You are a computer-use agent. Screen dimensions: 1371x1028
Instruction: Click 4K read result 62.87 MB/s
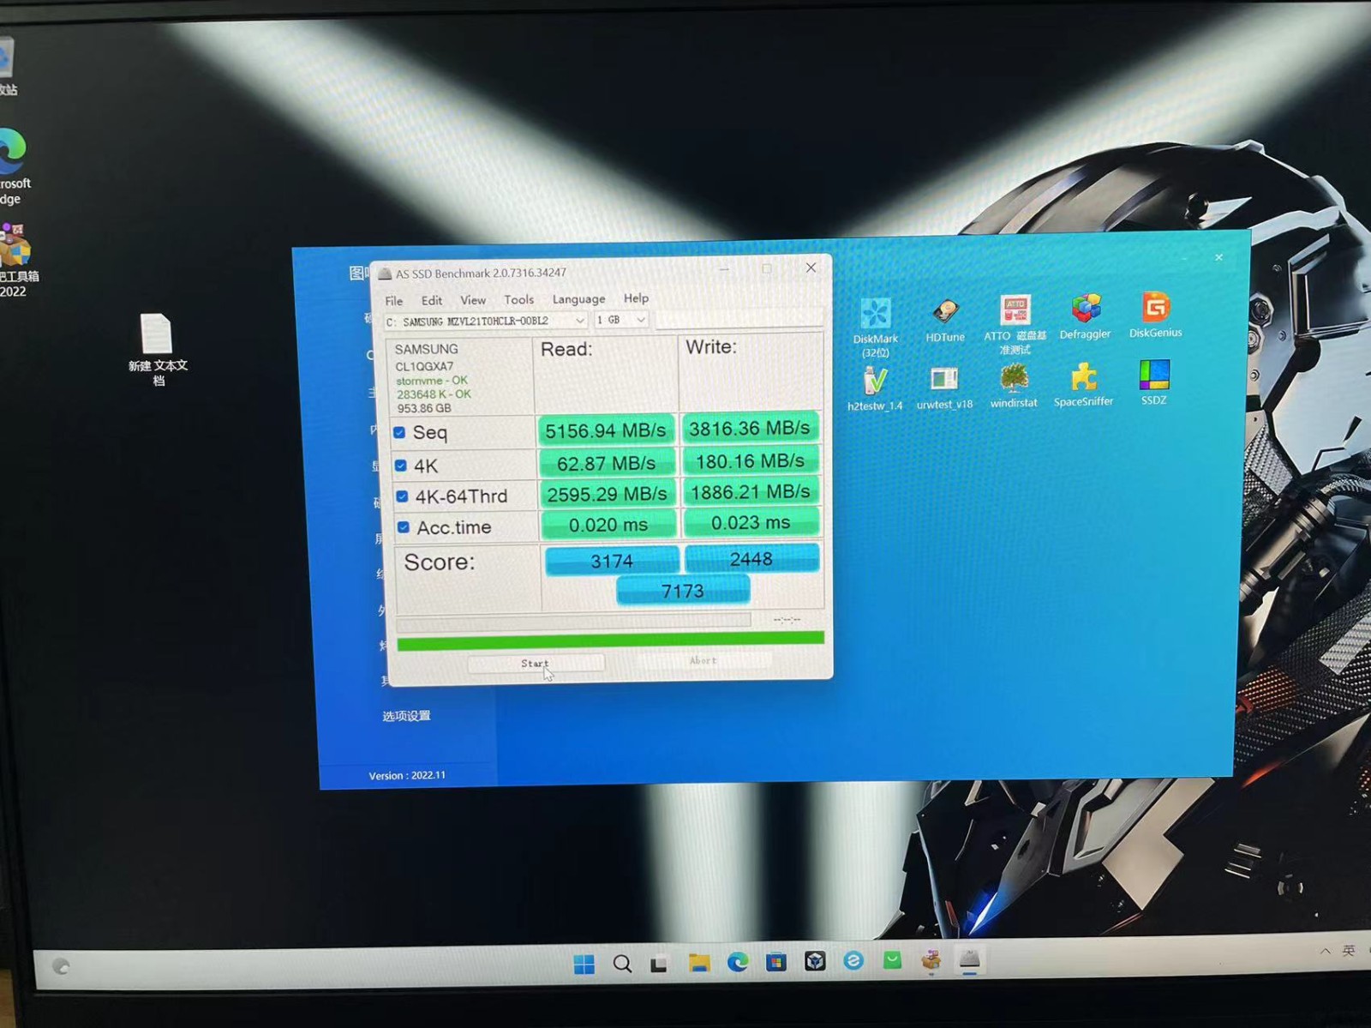(x=606, y=463)
